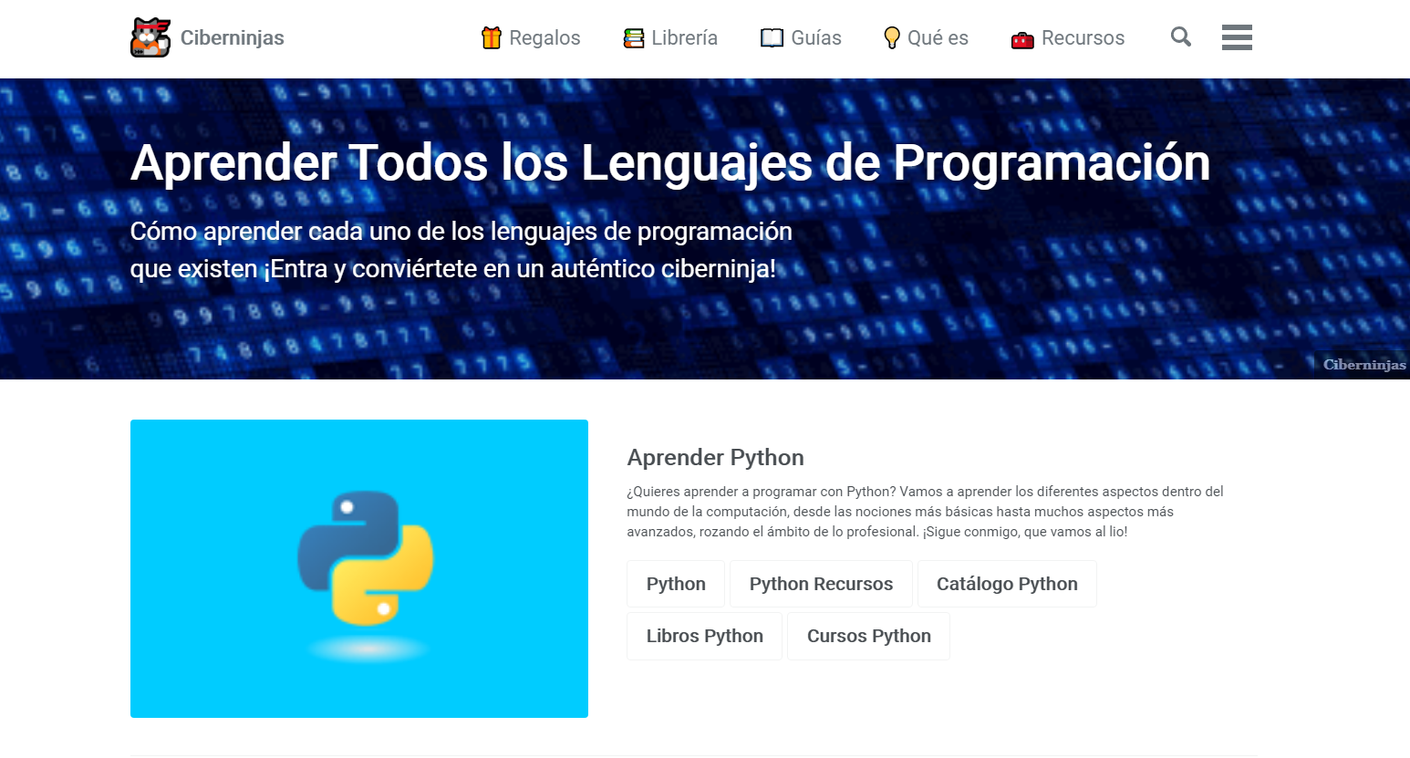Click the Python logo thumbnail image

[x=359, y=568]
